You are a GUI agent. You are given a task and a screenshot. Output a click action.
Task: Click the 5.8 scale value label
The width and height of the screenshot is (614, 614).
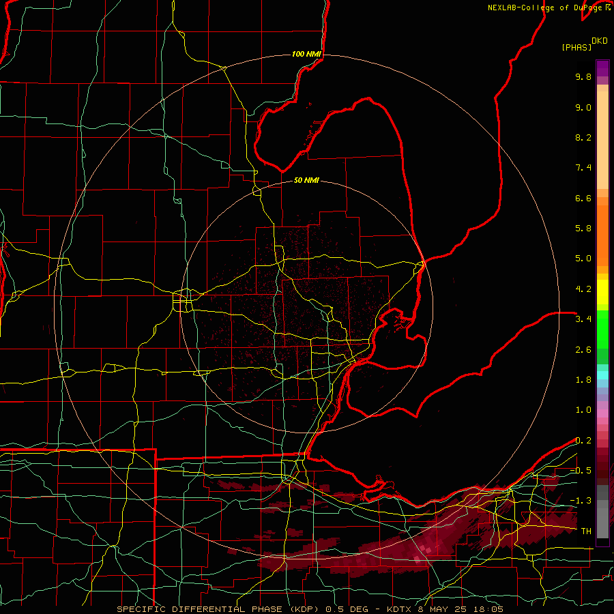click(x=583, y=229)
